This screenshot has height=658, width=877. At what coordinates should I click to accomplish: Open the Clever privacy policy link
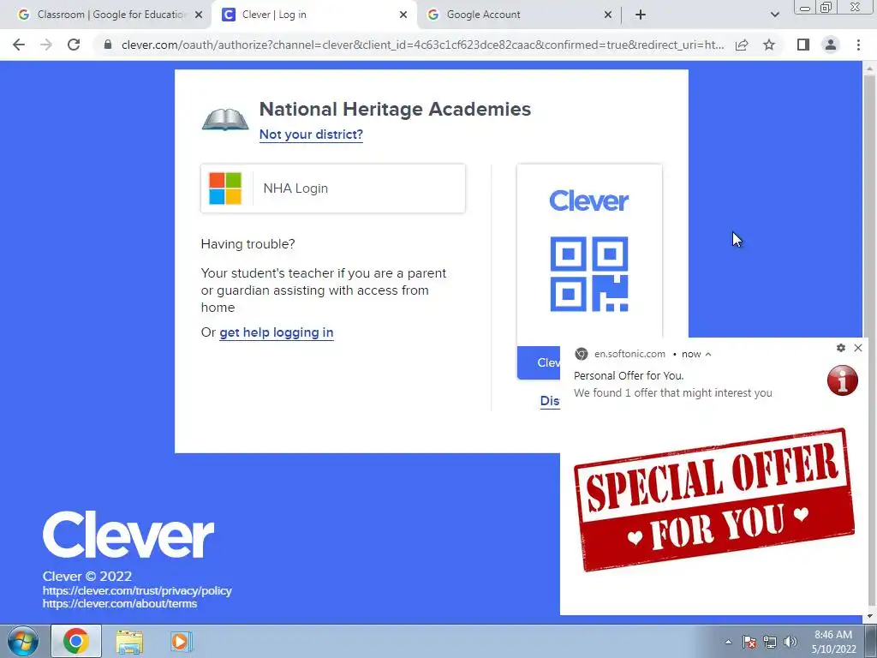[137, 591]
